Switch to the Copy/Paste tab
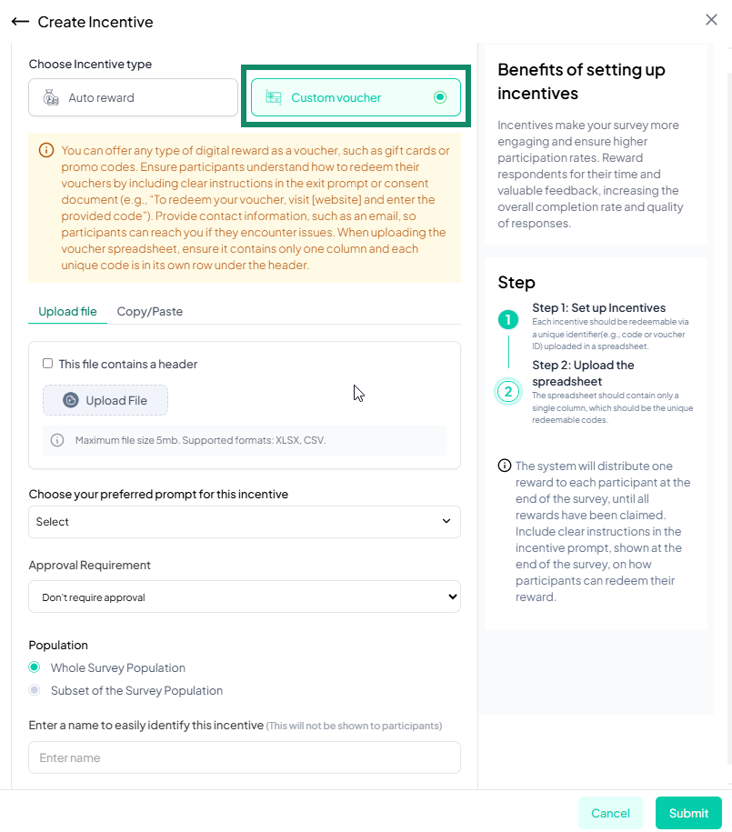 click(x=149, y=311)
